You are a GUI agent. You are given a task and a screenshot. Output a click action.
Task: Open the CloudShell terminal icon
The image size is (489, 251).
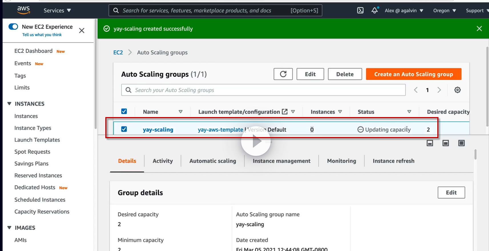(x=360, y=11)
